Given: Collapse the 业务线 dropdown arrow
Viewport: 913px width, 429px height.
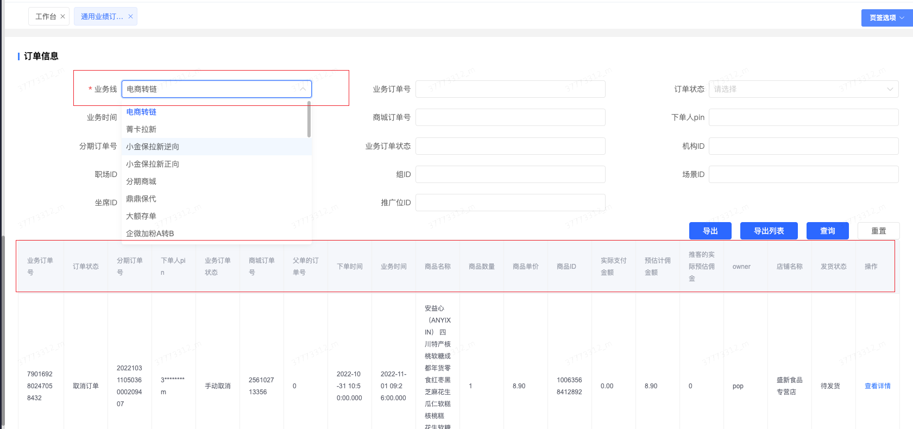Looking at the screenshot, I should point(303,89).
